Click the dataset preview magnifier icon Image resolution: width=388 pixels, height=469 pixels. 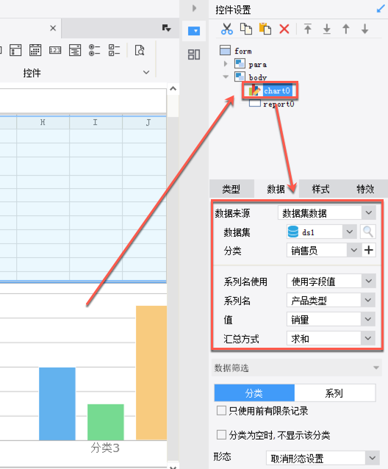point(368,232)
